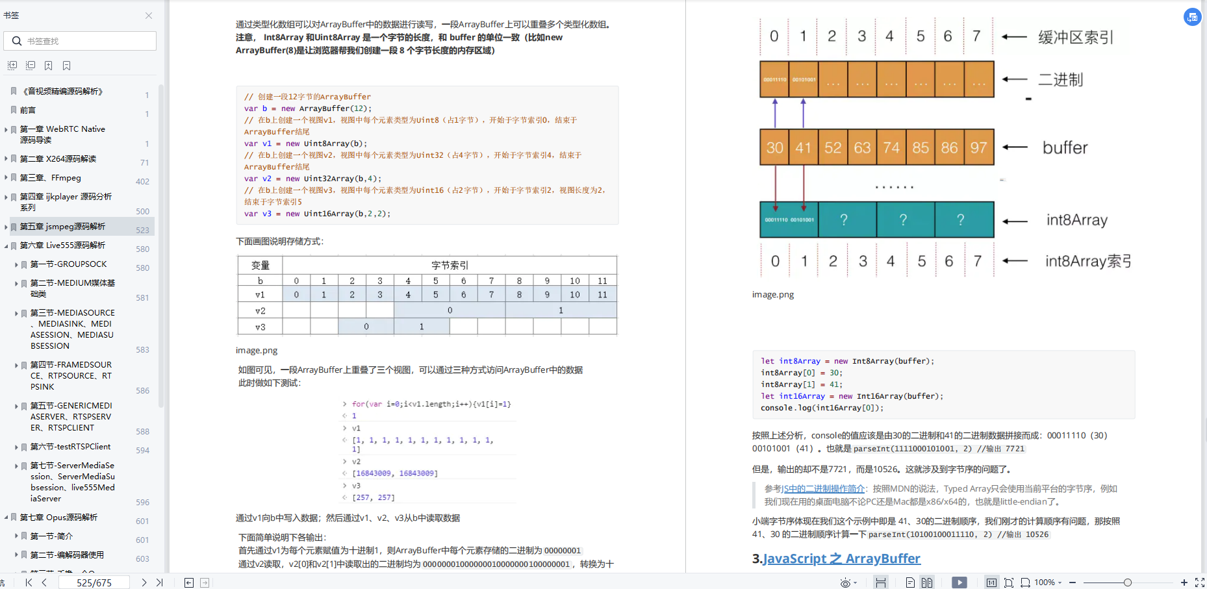Screen dimensions: 1207x589
Task: Expand 第一节-GROUPSOCK bookmark
Action: [16, 264]
